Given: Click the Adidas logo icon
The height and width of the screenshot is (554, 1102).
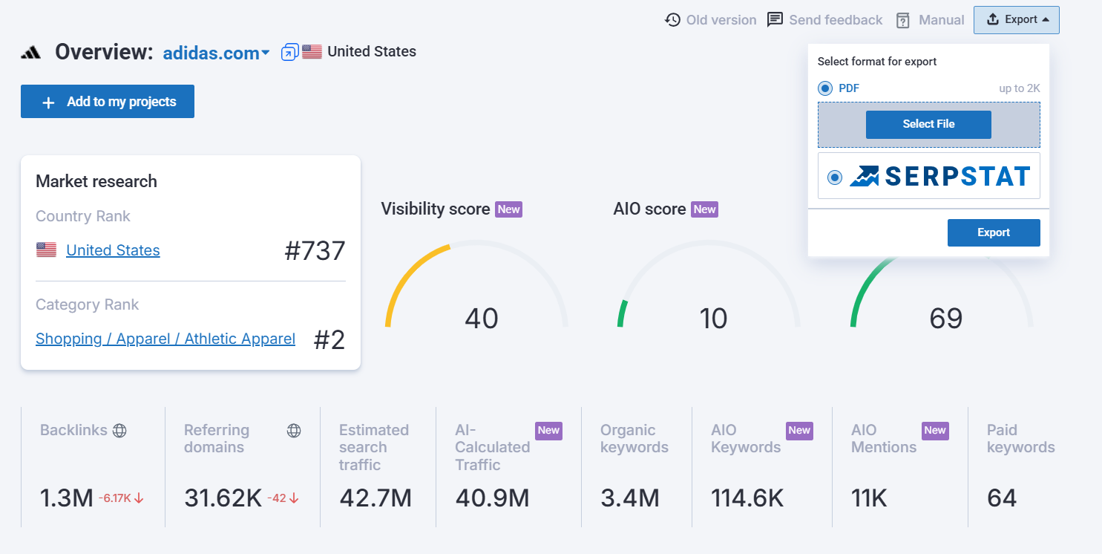Looking at the screenshot, I should click(x=31, y=52).
